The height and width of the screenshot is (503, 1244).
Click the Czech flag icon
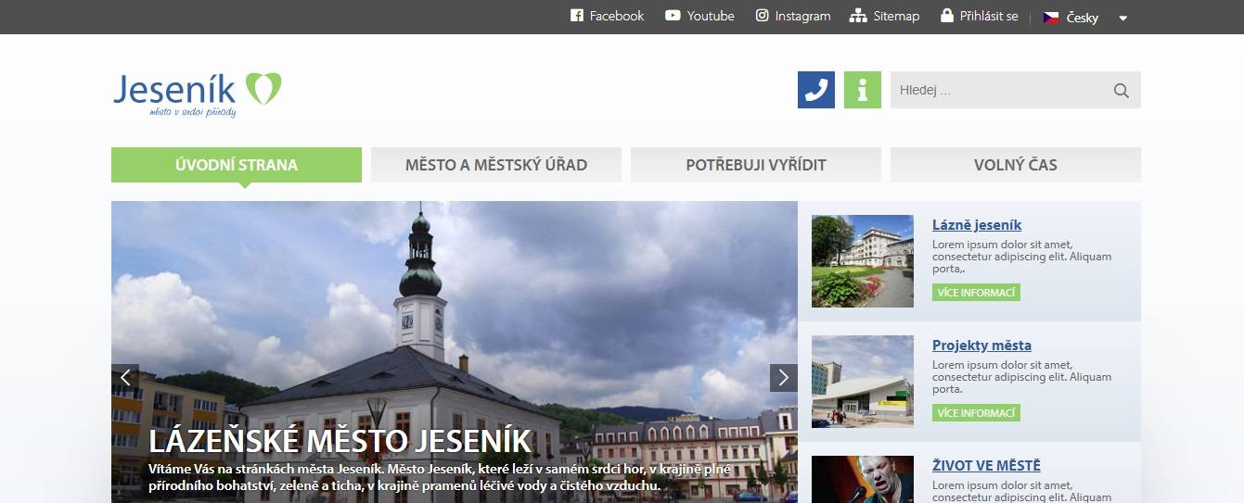pos(1051,17)
